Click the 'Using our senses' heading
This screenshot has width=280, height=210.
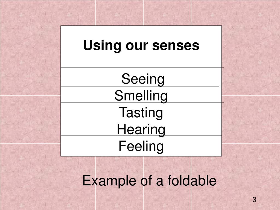(x=141, y=45)
